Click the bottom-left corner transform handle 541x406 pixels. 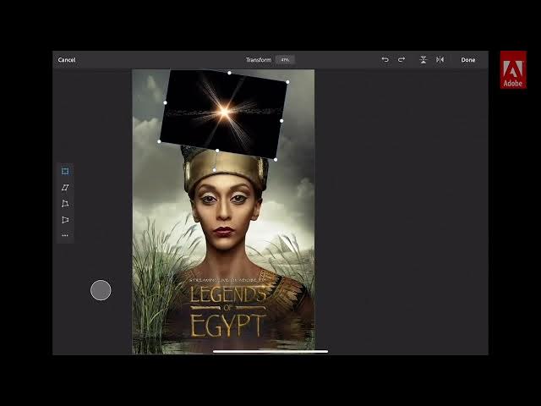[159, 141]
